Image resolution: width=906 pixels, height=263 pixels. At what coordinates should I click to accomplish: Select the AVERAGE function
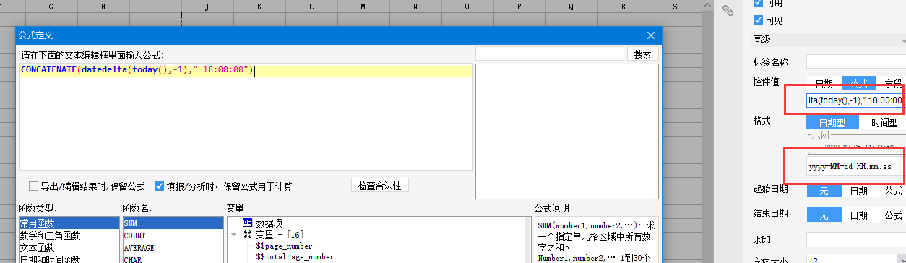click(173, 247)
